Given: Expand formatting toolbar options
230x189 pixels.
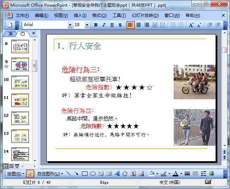Looking at the screenshot, I should (x=225, y=25).
